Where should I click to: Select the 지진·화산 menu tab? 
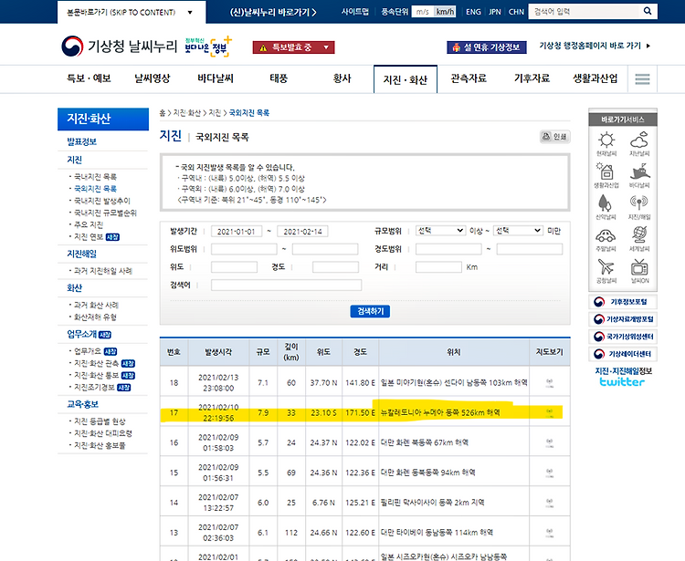[x=406, y=79]
